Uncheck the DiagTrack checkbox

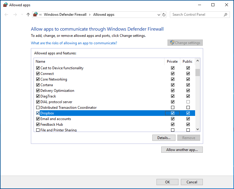(38, 96)
